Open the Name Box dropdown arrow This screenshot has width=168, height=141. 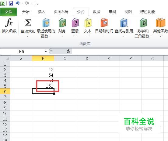46,52
